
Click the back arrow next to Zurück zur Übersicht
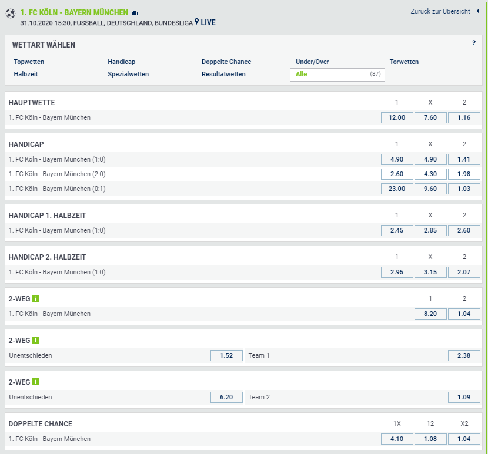tap(478, 11)
